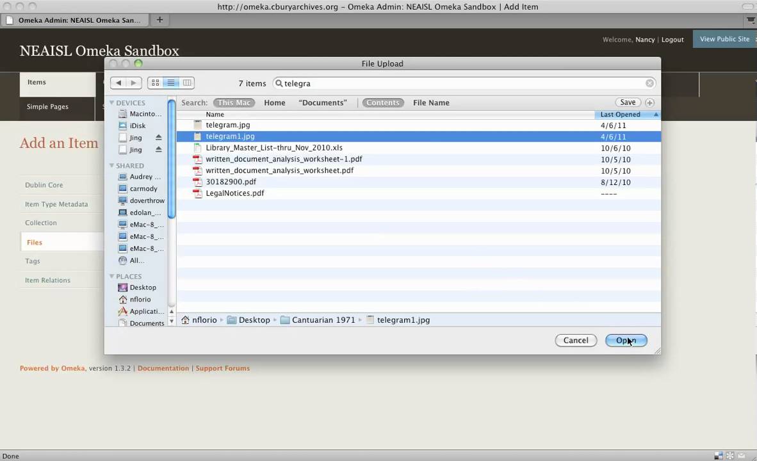757x461 pixels.
Task: Save the search
Action: tap(628, 102)
